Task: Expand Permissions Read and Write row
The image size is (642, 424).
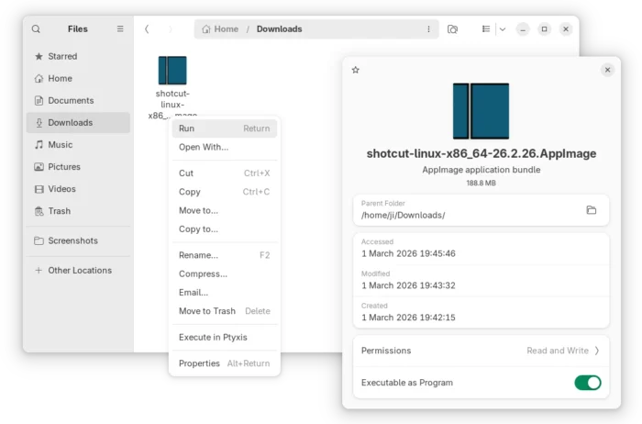Action: tap(597, 351)
